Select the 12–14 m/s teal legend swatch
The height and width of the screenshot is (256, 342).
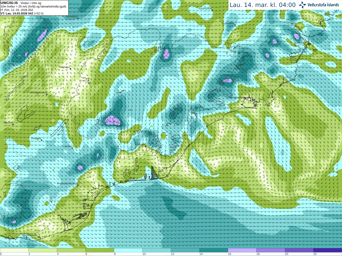[185, 250]
